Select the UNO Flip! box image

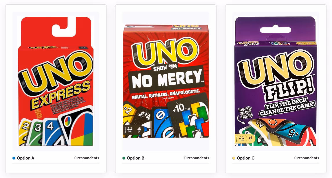pyautogui.click(x=276, y=81)
